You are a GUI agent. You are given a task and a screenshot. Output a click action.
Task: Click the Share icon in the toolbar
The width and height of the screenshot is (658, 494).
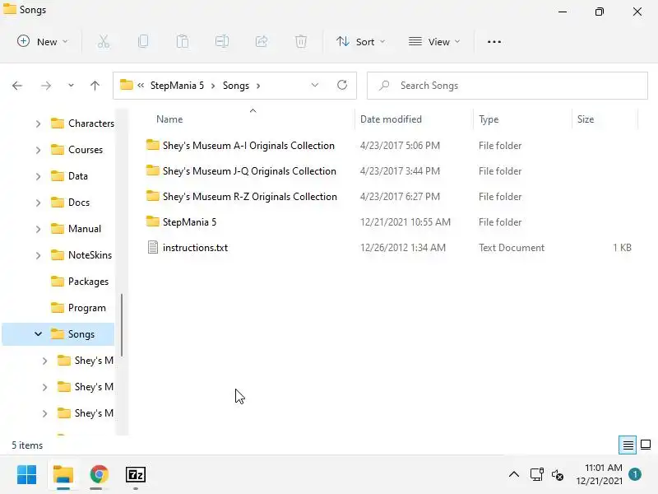[262, 42]
